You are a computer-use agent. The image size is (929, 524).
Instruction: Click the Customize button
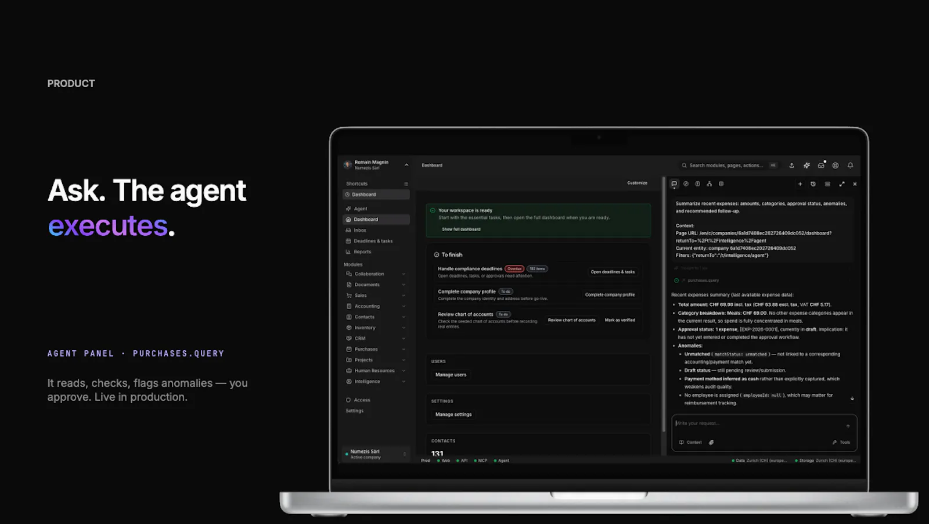(x=637, y=183)
